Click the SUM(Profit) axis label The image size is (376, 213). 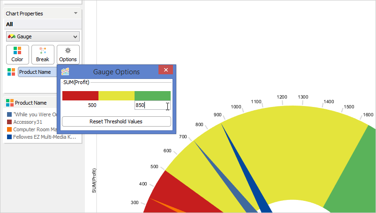coord(94,180)
